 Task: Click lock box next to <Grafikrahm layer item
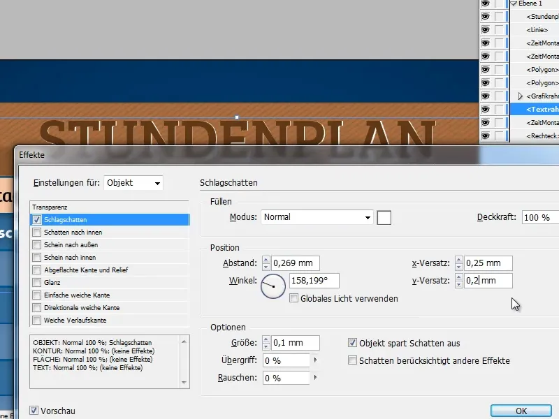pyautogui.click(x=499, y=96)
